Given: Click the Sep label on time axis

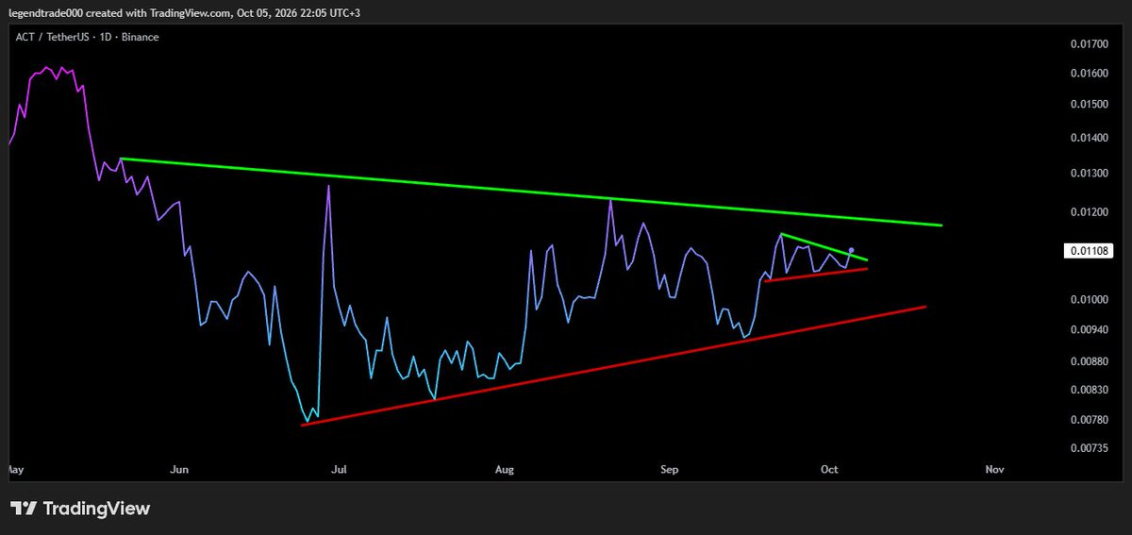Looking at the screenshot, I should (x=669, y=469).
